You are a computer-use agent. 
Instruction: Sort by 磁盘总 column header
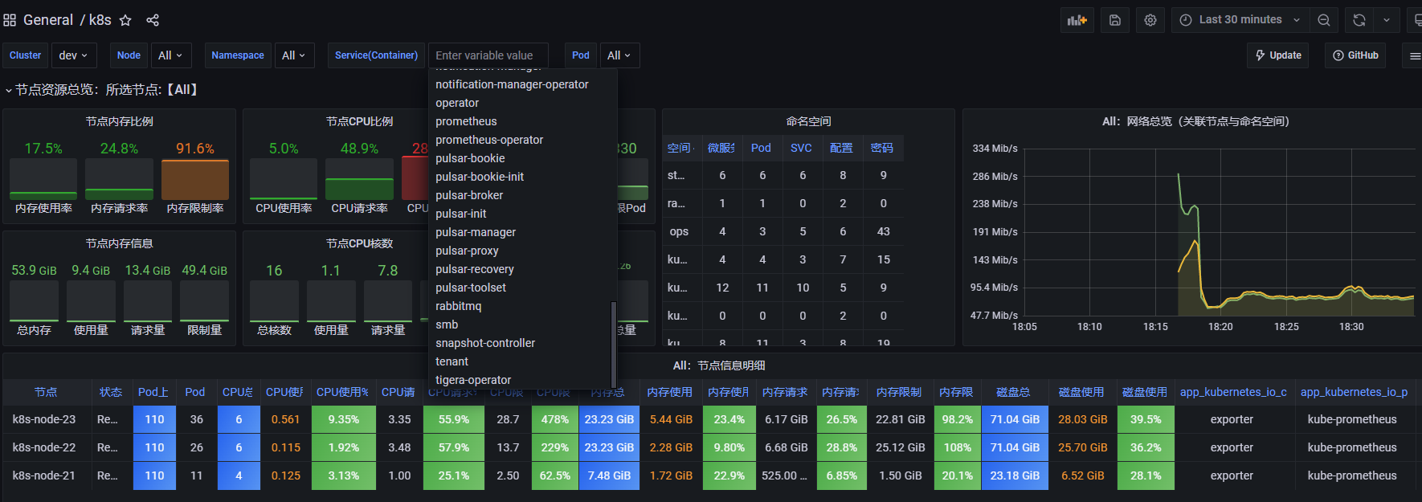(x=1014, y=392)
